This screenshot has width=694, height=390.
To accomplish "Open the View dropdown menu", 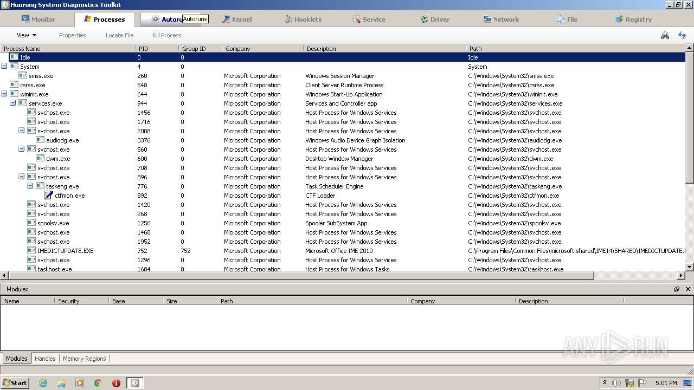I will pyautogui.click(x=27, y=35).
